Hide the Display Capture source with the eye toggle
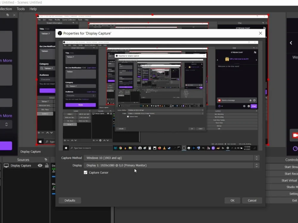Screen dimensions: 298x223 (40, 165)
